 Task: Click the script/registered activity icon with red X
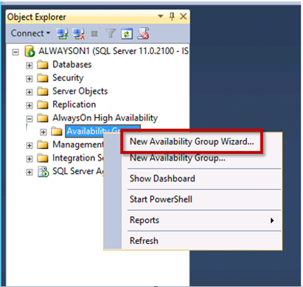[143, 34]
